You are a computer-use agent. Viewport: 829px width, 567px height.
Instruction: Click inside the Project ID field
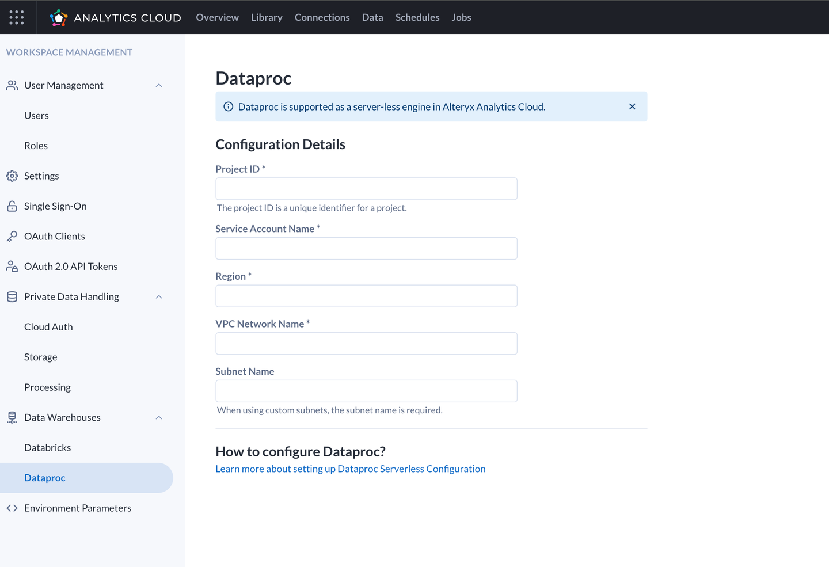[x=366, y=188]
